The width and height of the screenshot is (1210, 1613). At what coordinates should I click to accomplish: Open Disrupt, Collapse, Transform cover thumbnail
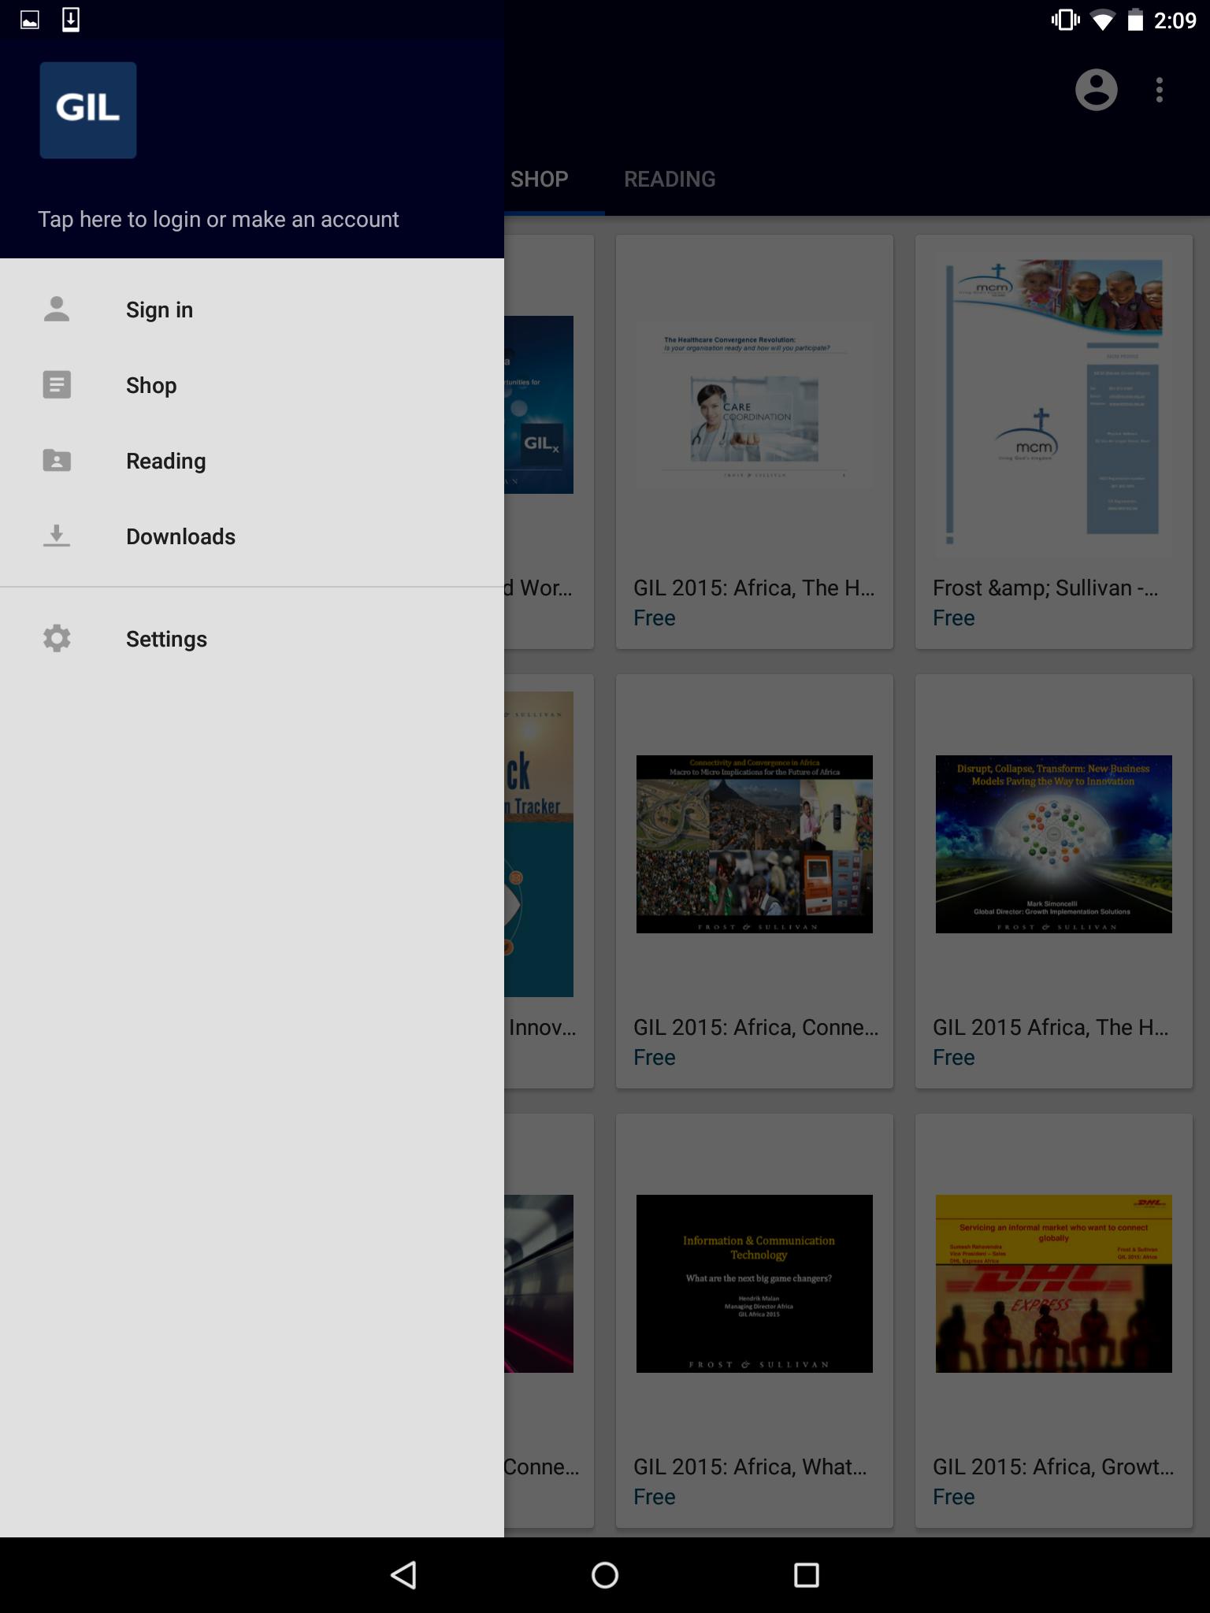(x=1054, y=844)
